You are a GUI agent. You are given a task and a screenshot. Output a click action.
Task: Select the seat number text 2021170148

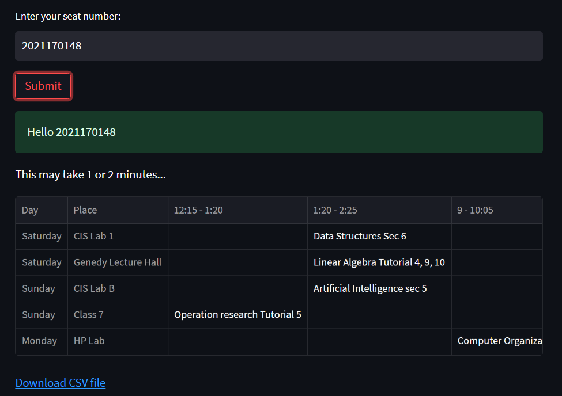click(51, 45)
